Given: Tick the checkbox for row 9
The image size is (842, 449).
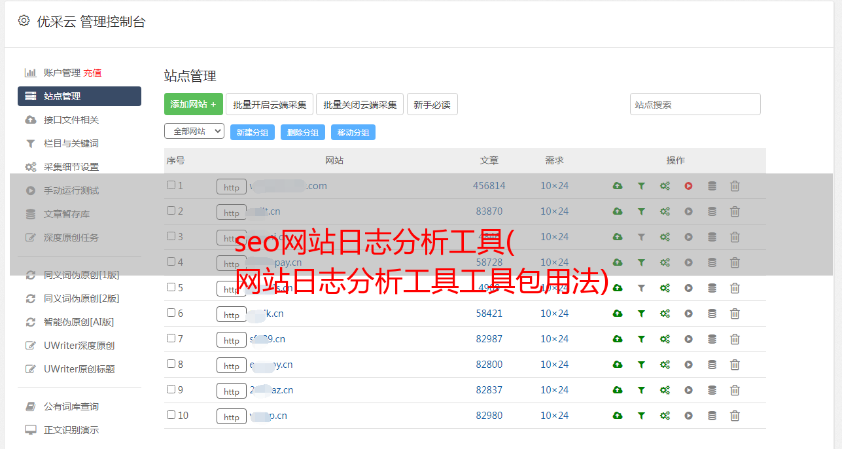Looking at the screenshot, I should [x=171, y=389].
